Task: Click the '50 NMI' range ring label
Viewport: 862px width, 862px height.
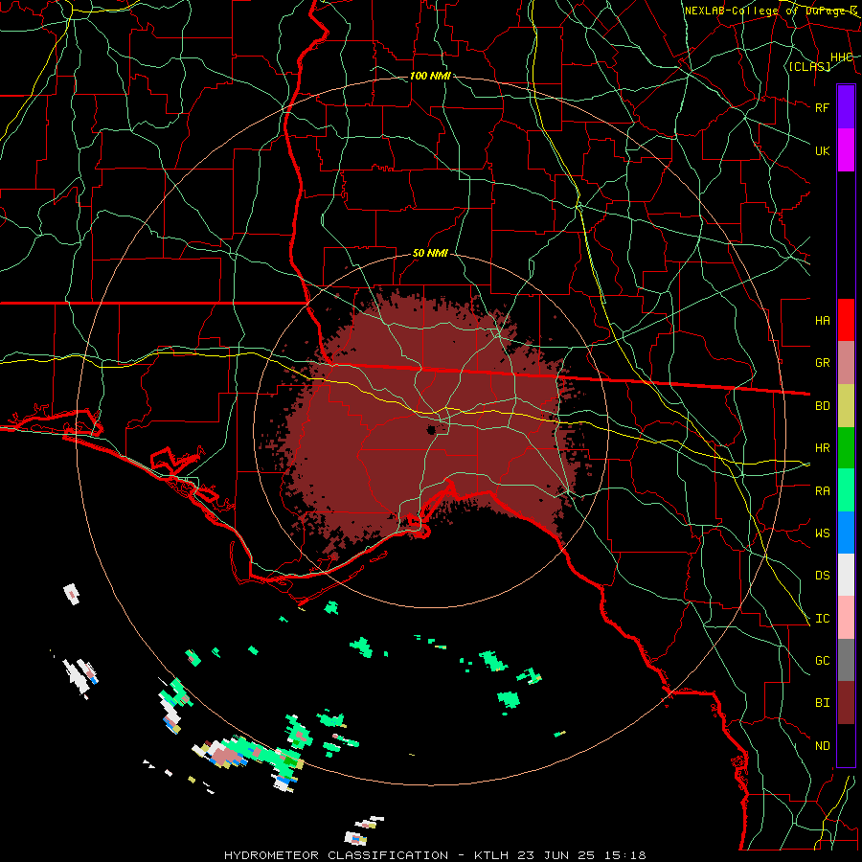Action: point(430,254)
